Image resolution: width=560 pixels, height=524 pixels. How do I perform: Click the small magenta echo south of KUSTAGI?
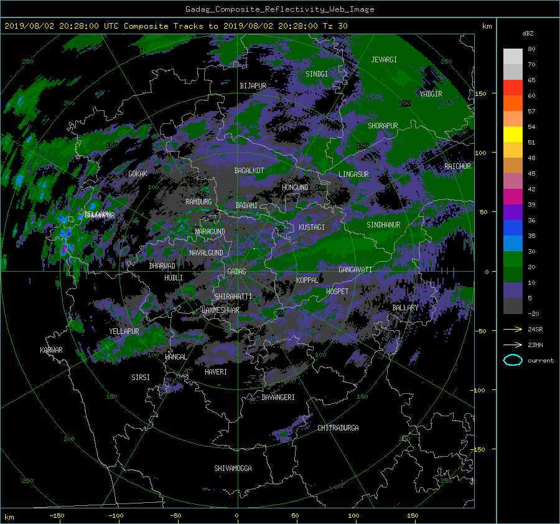[x=294, y=242]
